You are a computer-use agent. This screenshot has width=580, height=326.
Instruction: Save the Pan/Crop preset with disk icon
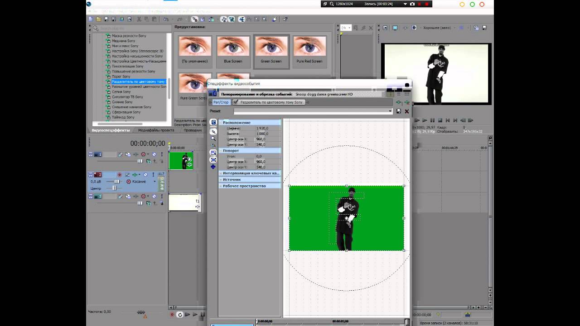point(398,111)
